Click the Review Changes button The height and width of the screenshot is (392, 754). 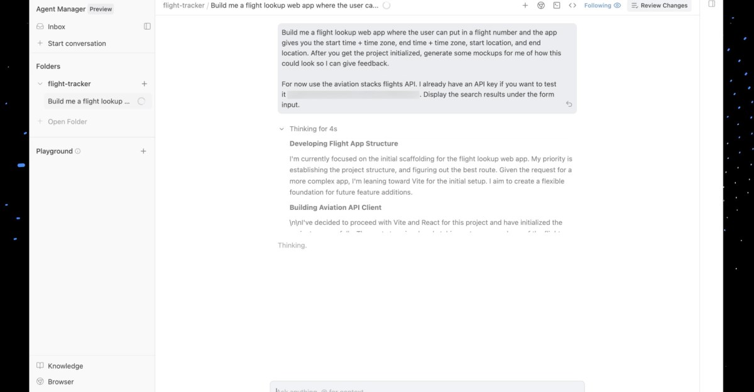659,5
